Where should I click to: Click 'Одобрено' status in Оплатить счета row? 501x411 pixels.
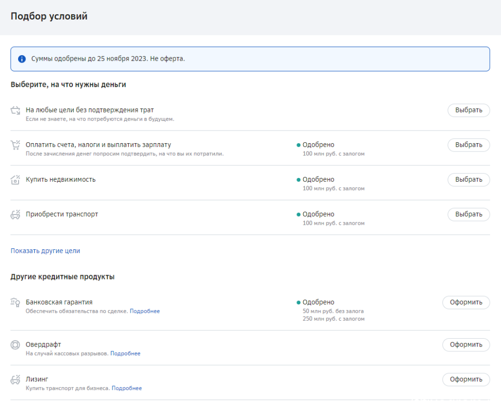(x=318, y=145)
